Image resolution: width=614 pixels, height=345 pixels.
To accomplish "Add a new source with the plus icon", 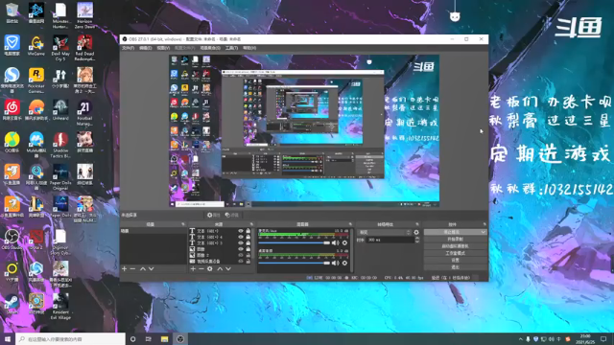I will pos(193,268).
